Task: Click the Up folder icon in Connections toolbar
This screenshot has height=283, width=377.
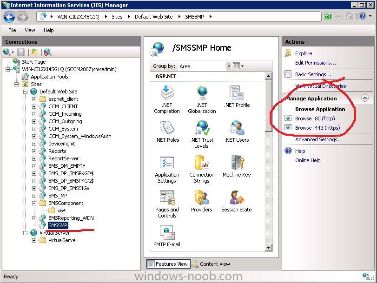Action: tap(34, 52)
